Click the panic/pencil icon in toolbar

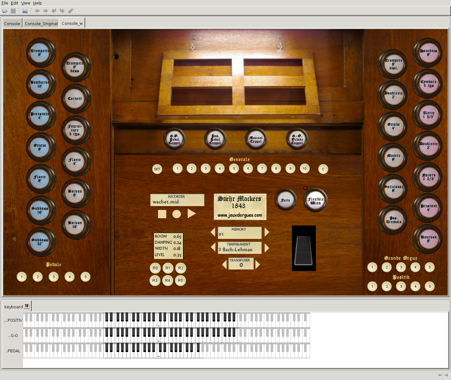coord(70,11)
